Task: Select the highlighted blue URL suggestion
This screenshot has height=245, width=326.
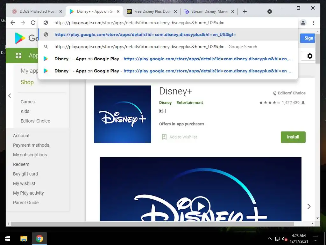Action: (x=168, y=34)
